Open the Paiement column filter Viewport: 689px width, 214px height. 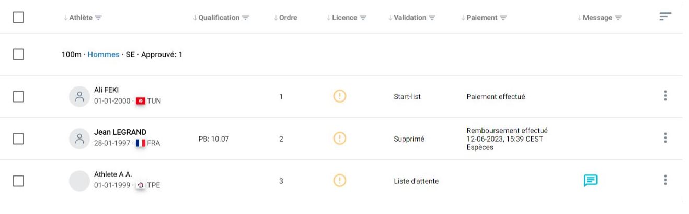[x=503, y=18]
